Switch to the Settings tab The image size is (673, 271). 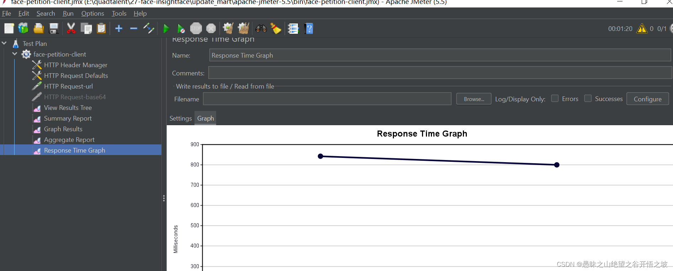pyautogui.click(x=181, y=118)
